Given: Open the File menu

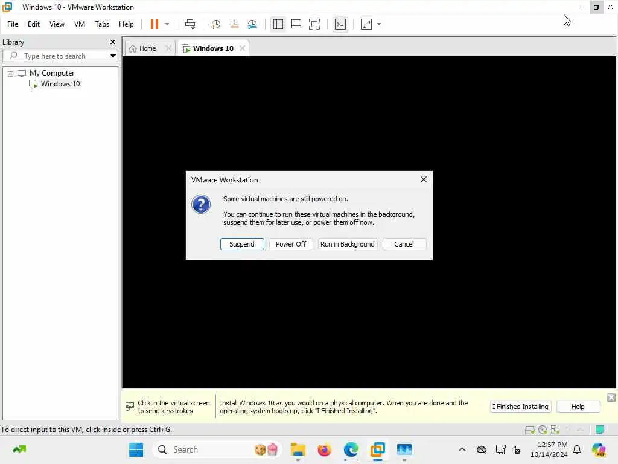Looking at the screenshot, I should point(13,24).
